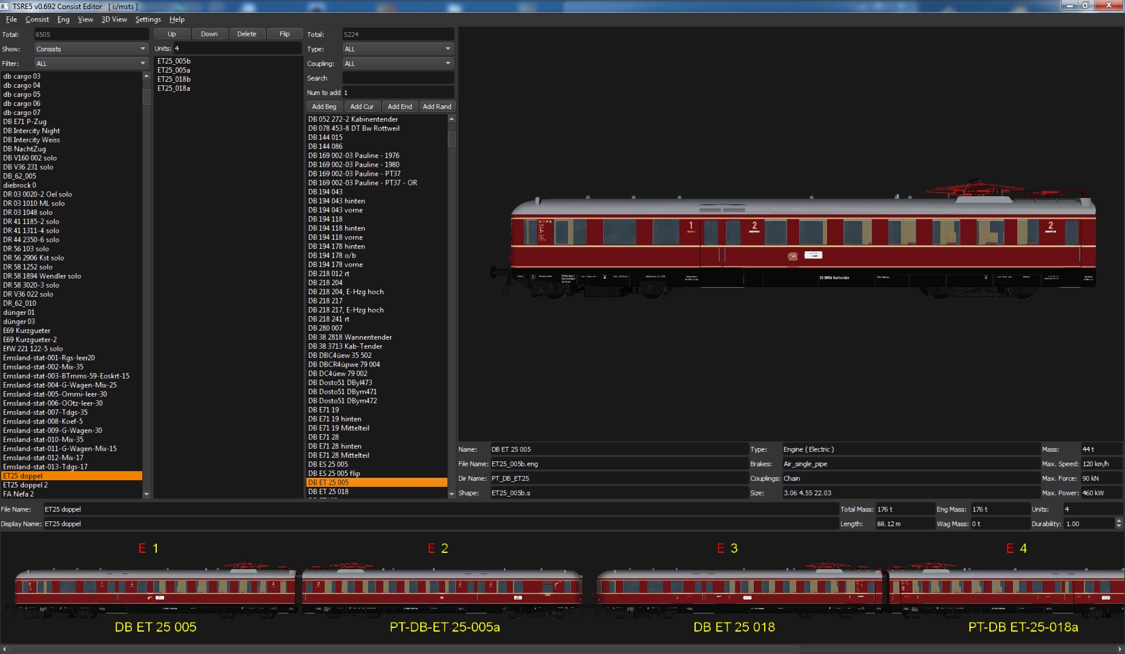Screen dimensions: 1125x654
Task: Open the Coupling filter dropdown
Action: coord(397,64)
